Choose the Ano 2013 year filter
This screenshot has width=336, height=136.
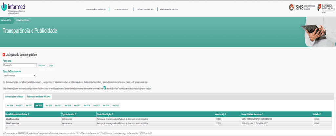pos(115,105)
